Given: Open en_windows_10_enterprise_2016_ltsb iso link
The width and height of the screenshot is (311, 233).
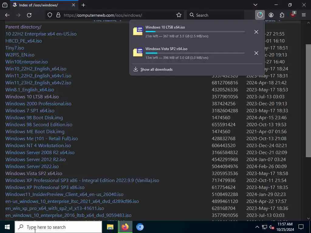Looking at the screenshot, I should [x=68, y=215].
